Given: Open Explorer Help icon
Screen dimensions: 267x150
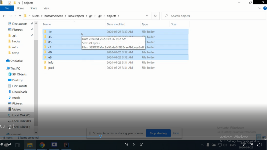Looking at the screenshot, I should tap(265, 8).
